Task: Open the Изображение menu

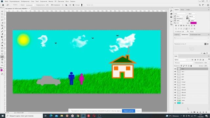Action: coord(25,1)
